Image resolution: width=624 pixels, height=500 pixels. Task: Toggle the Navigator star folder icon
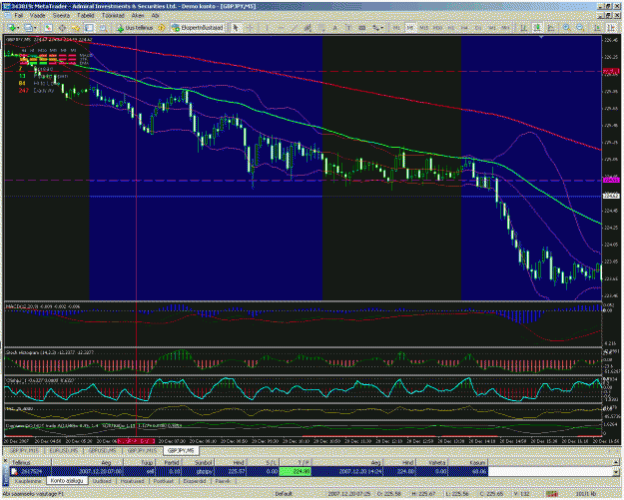coord(76,28)
